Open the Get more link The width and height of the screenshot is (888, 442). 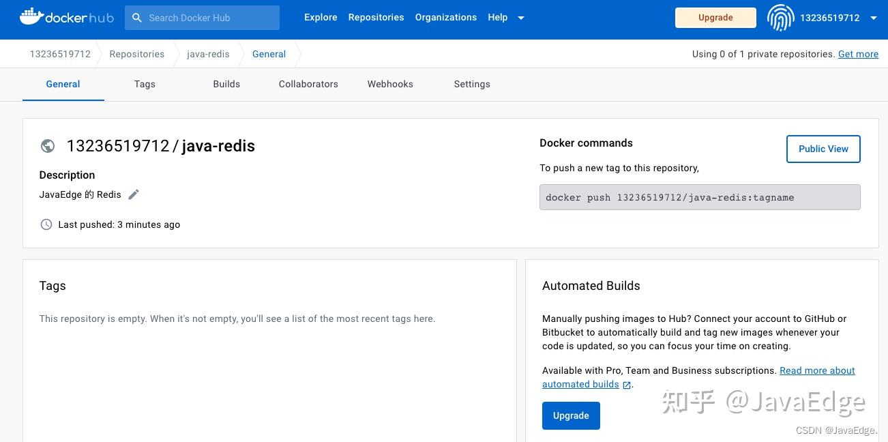pyautogui.click(x=858, y=54)
